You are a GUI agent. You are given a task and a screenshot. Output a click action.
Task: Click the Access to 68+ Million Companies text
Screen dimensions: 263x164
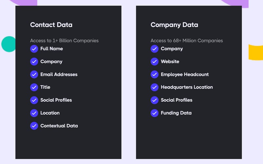coord(187,41)
